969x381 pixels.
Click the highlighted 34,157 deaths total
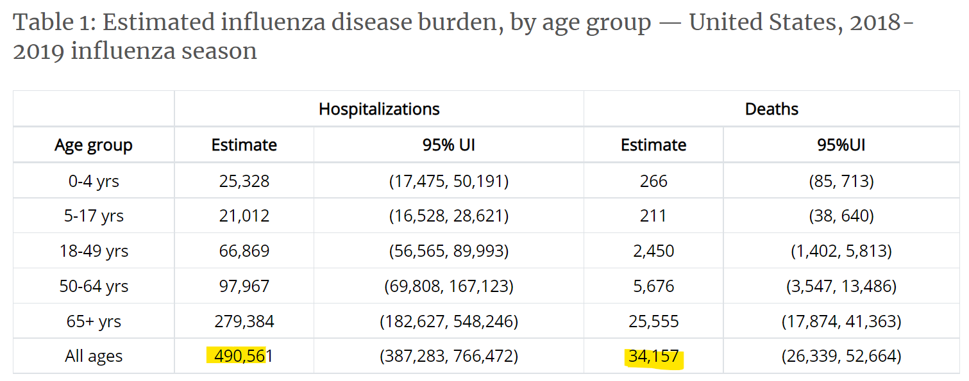pyautogui.click(x=653, y=356)
